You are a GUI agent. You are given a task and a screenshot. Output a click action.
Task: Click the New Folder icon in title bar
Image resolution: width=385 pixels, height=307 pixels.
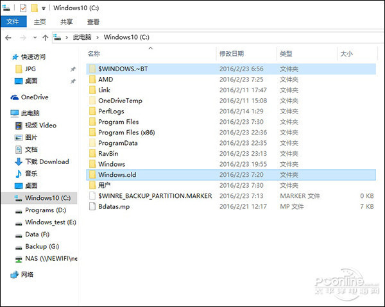[x=34, y=8]
